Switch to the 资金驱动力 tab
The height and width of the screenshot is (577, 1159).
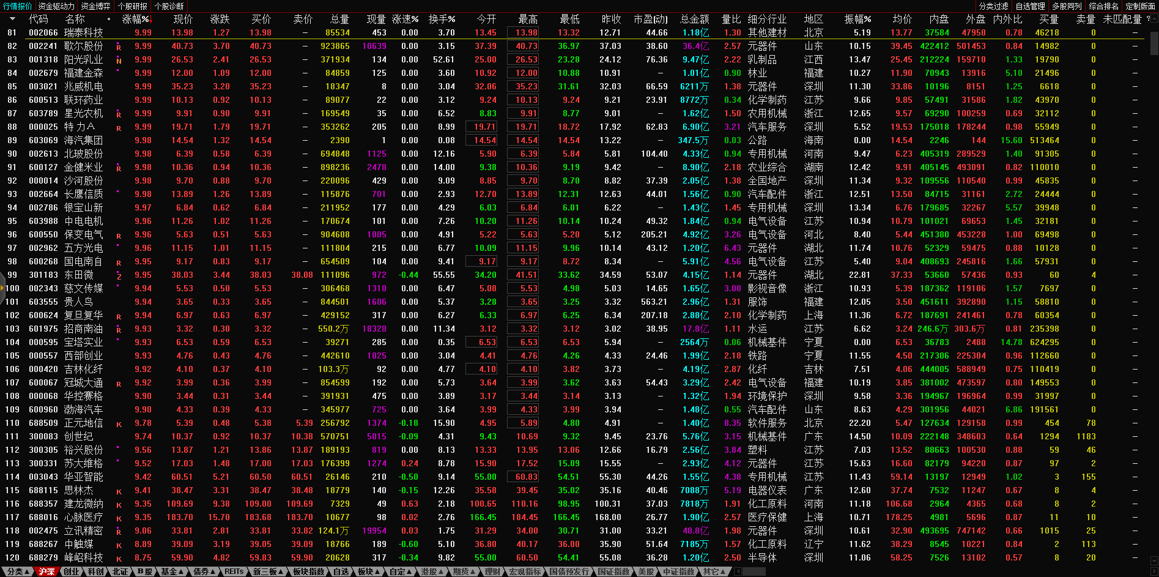click(56, 6)
